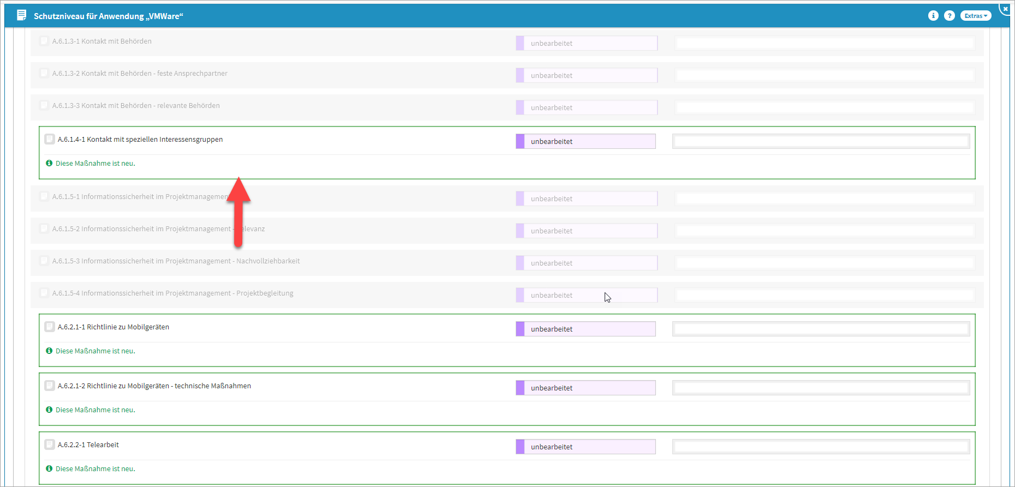Click green info icon under A.6.2.2-1 Telearbeit
The image size is (1015, 487).
coord(49,468)
